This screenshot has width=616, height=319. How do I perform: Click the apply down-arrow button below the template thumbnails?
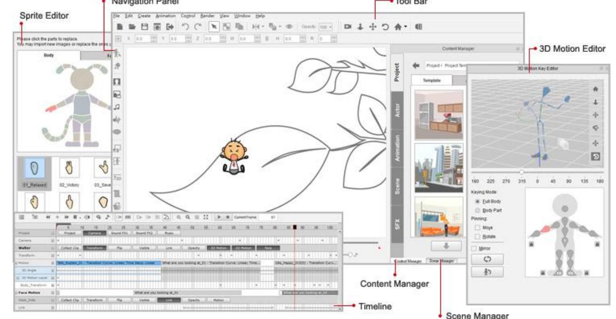(446, 246)
